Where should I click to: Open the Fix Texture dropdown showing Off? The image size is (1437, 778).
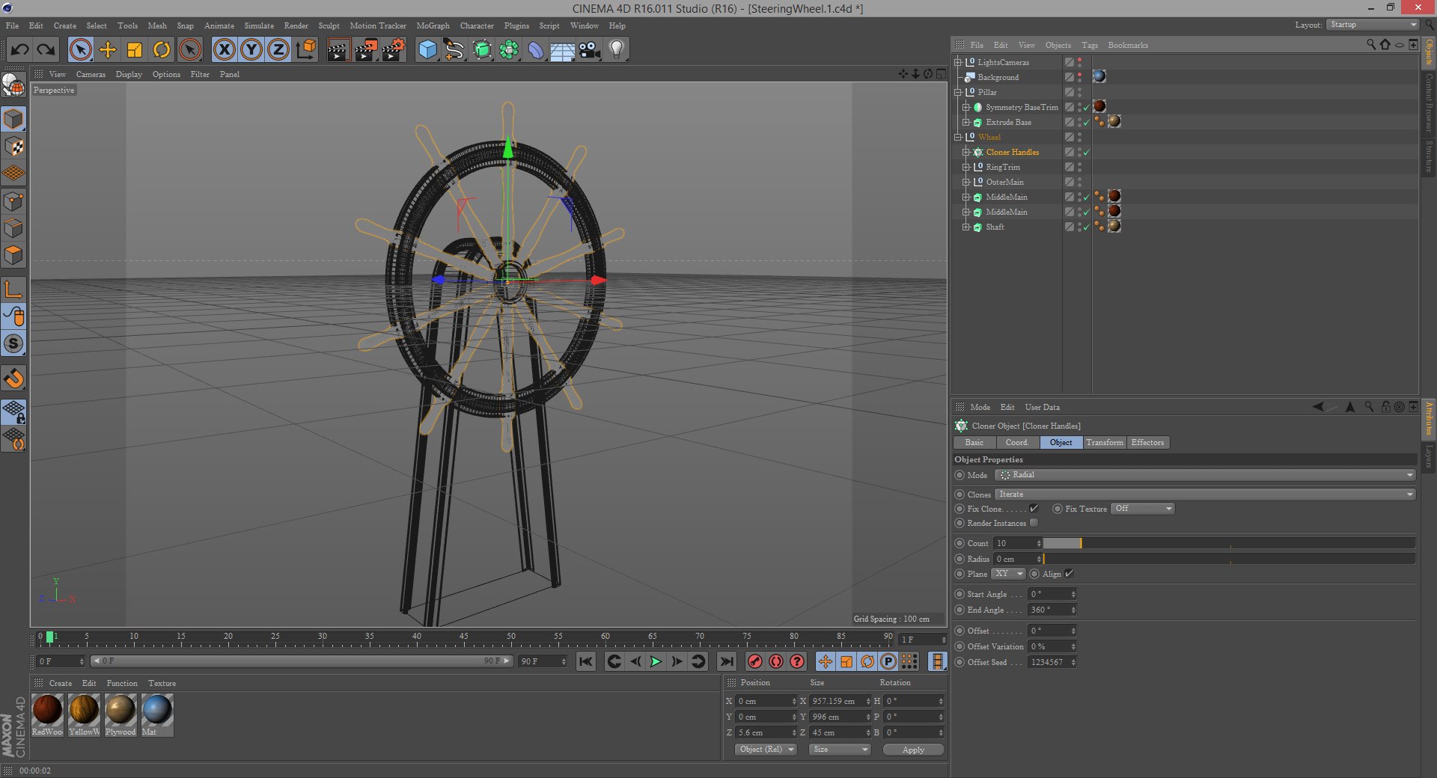tap(1143, 509)
